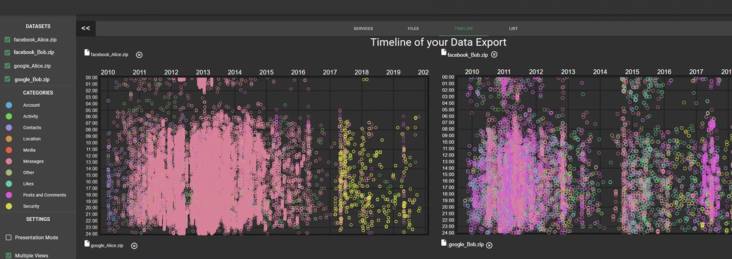Uncheck the google_Bob.zip dataset checkbox

click(x=7, y=79)
